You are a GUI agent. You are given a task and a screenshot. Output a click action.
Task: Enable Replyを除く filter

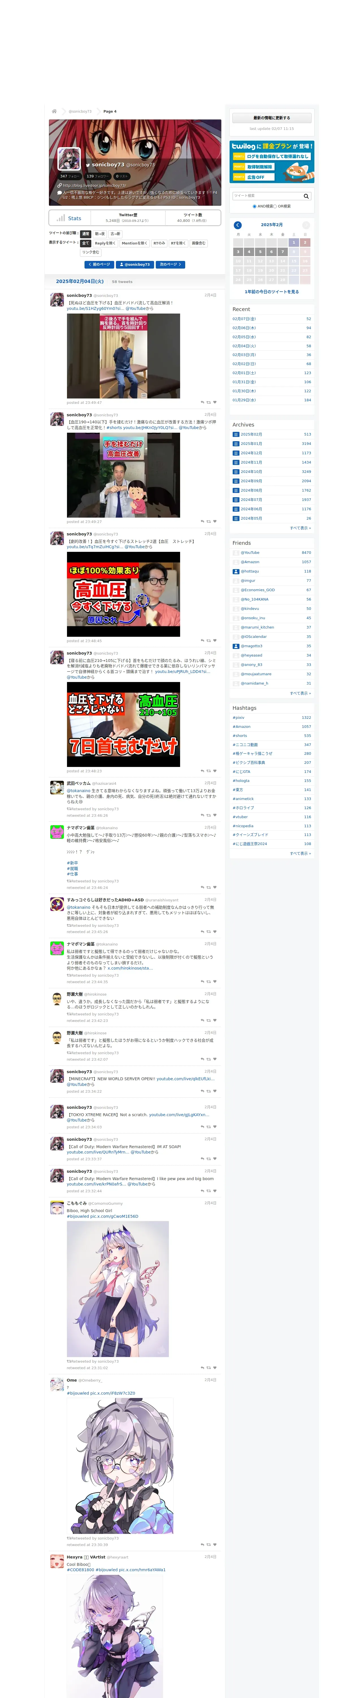(x=105, y=243)
